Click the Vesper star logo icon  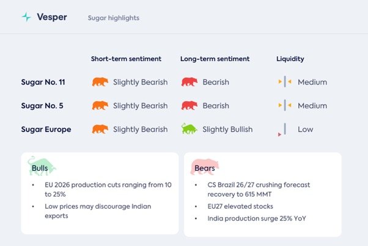coord(26,18)
